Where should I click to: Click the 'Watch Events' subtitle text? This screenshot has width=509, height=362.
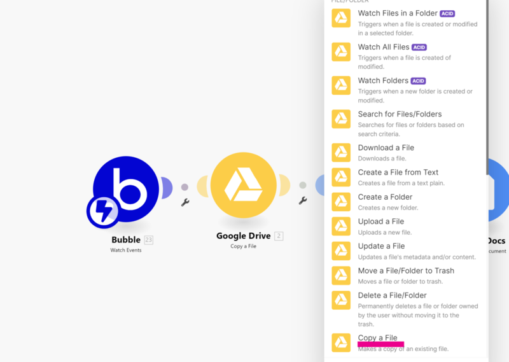pos(126,250)
